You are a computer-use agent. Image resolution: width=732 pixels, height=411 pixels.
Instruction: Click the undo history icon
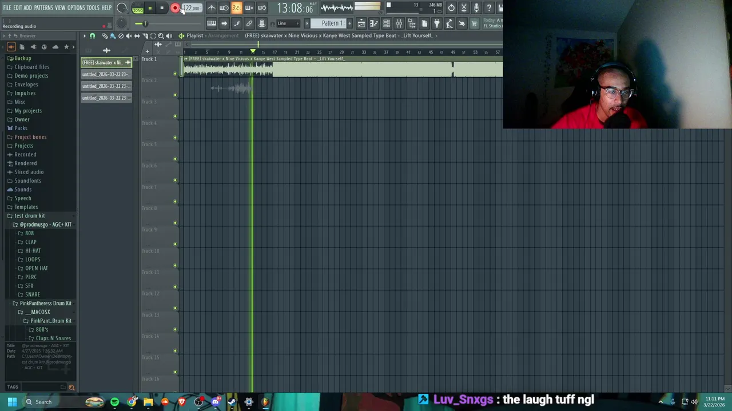point(451,8)
